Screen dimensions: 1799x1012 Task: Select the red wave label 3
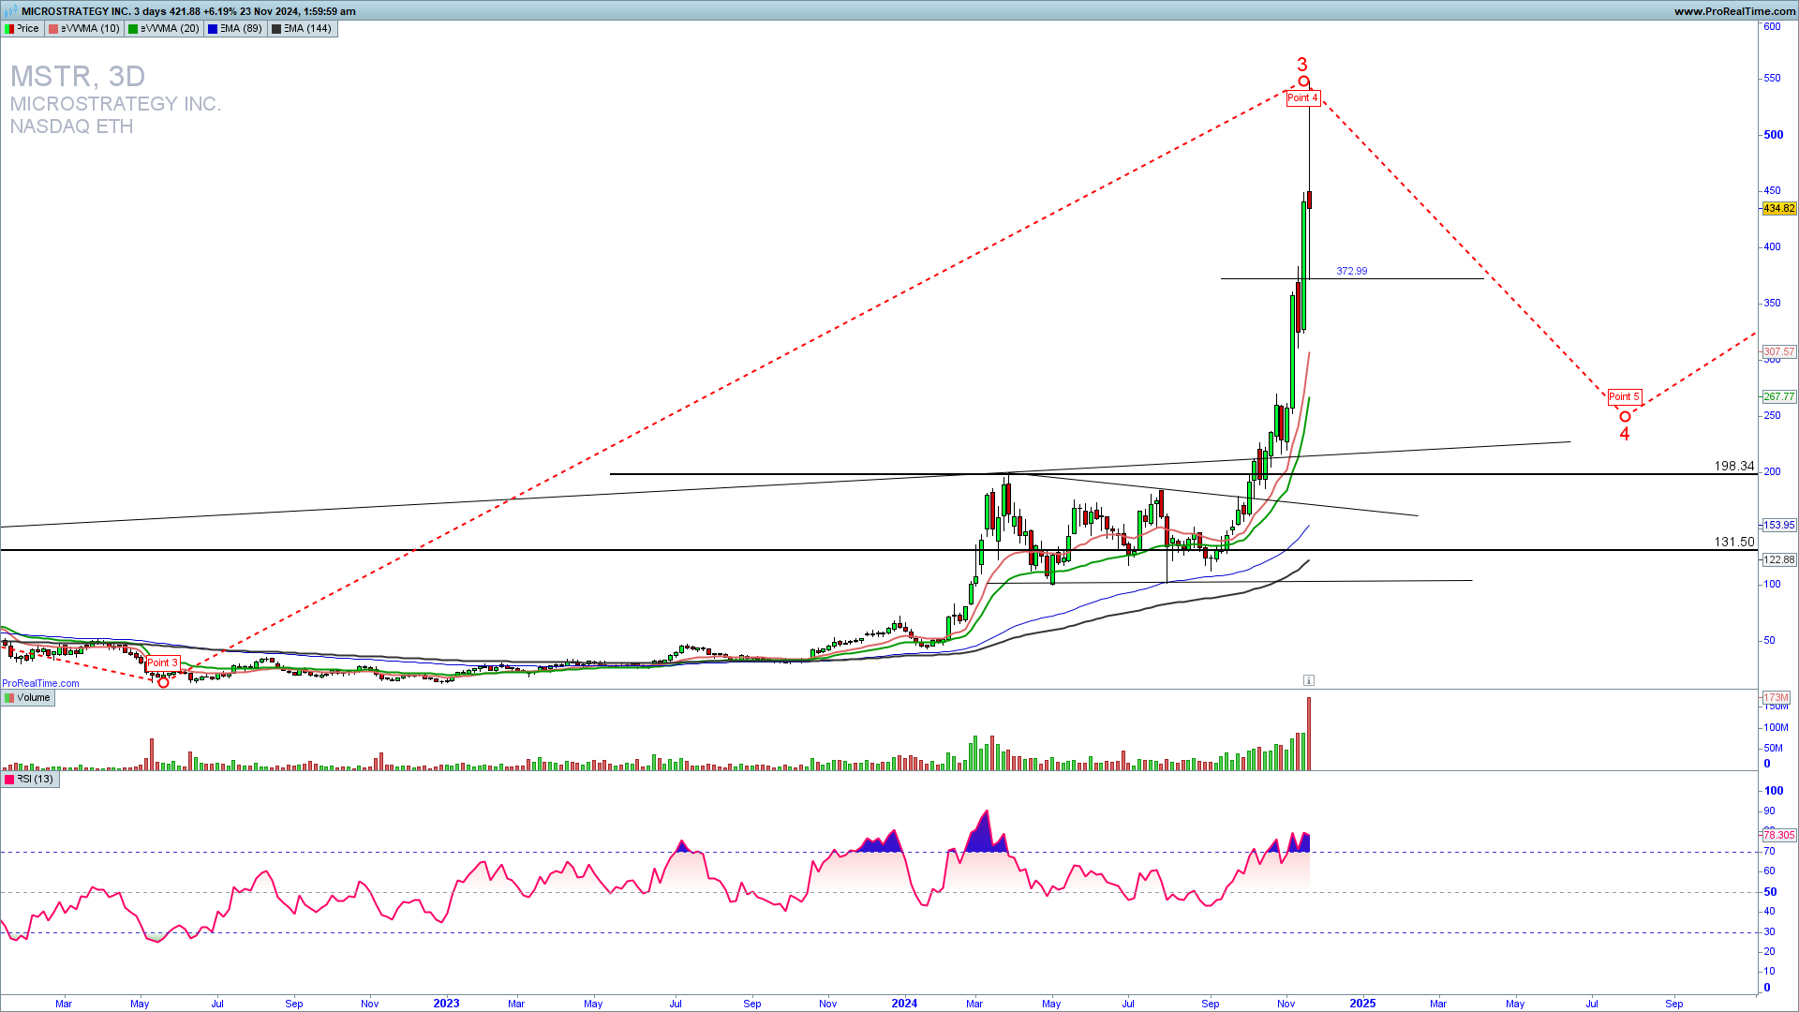tap(1301, 65)
